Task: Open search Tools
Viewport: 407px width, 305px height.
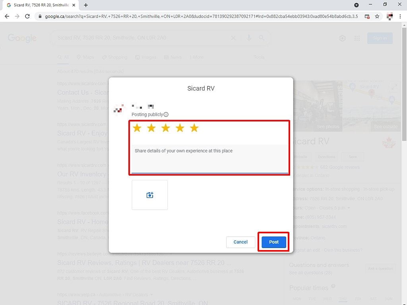Action: [259, 57]
